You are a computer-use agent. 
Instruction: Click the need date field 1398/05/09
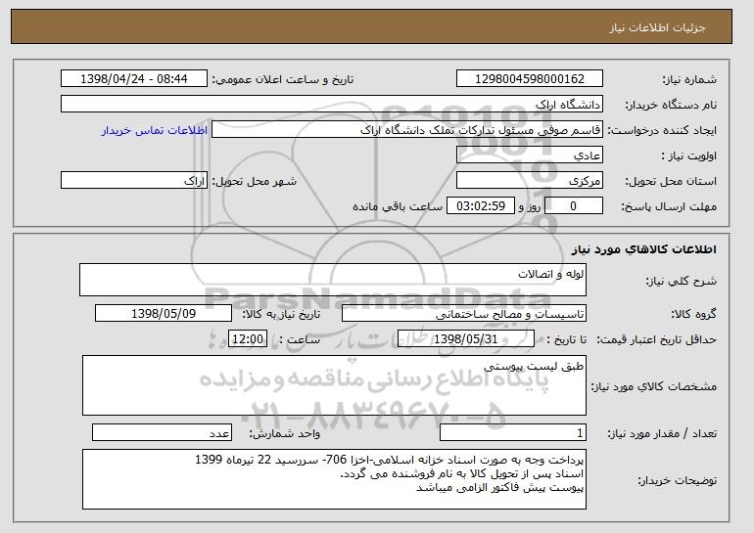tap(164, 314)
